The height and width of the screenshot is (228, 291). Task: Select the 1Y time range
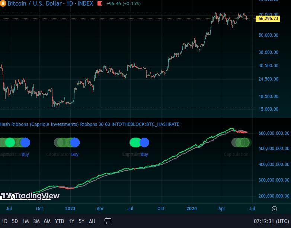[71, 221]
